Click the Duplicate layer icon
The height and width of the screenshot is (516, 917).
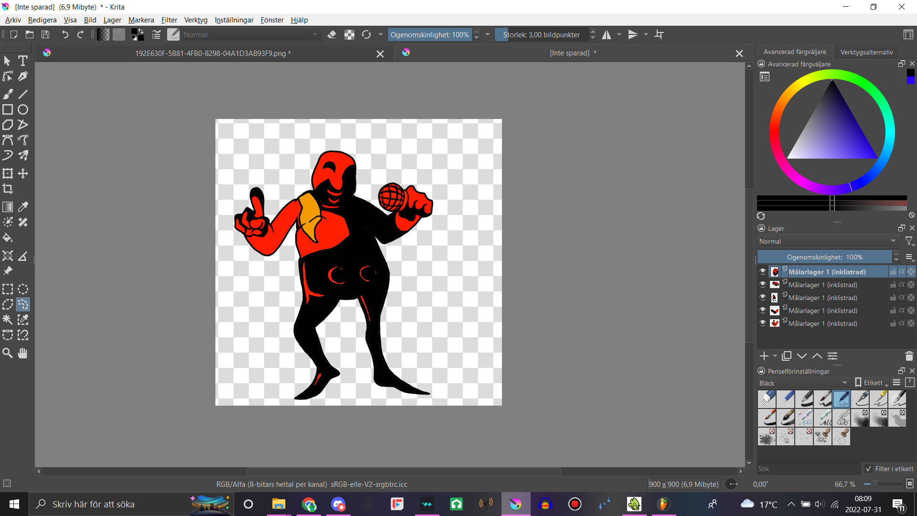pyautogui.click(x=787, y=356)
